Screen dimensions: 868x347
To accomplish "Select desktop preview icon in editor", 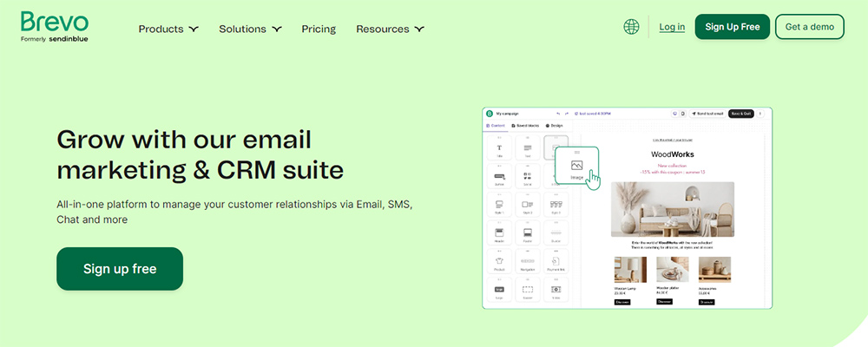I will click(674, 114).
